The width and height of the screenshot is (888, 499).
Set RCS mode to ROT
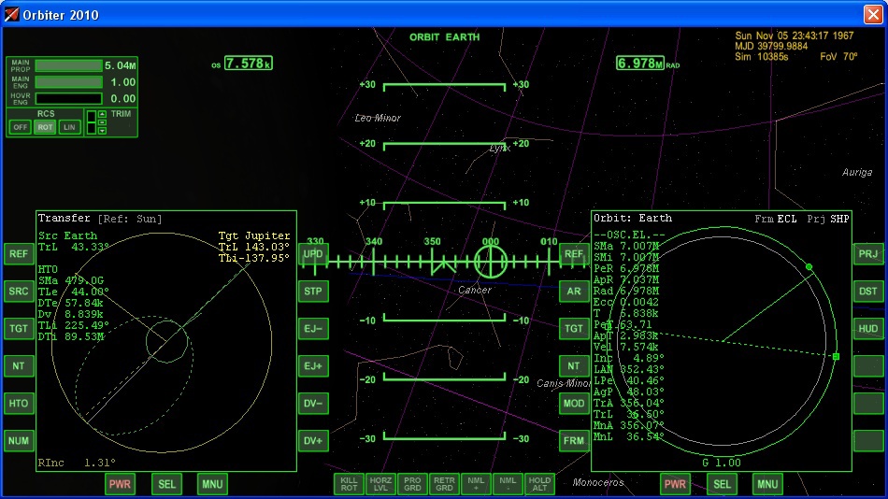pyautogui.click(x=45, y=127)
